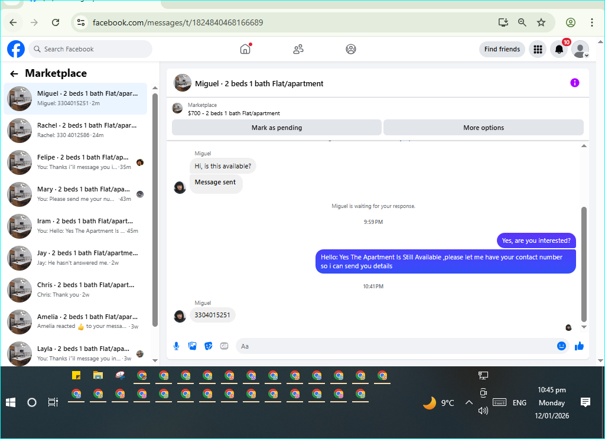
Task: Open Task View in taskbar
Action: tap(53, 403)
